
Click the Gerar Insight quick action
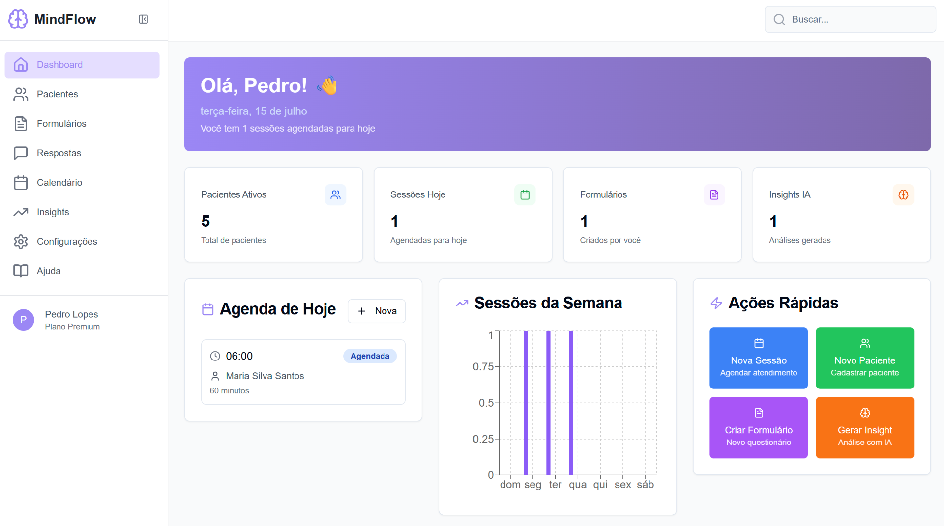[x=865, y=428]
